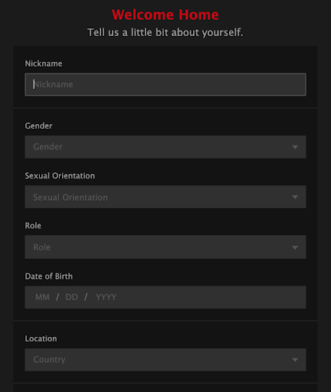Click the Sexual Orientation dropdown arrow

point(295,197)
